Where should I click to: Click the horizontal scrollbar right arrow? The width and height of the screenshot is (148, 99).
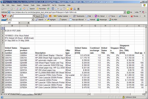tap(143, 94)
